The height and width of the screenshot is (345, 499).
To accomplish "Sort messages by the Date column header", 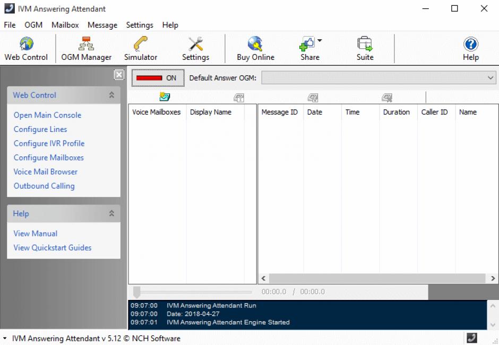I will pos(322,112).
